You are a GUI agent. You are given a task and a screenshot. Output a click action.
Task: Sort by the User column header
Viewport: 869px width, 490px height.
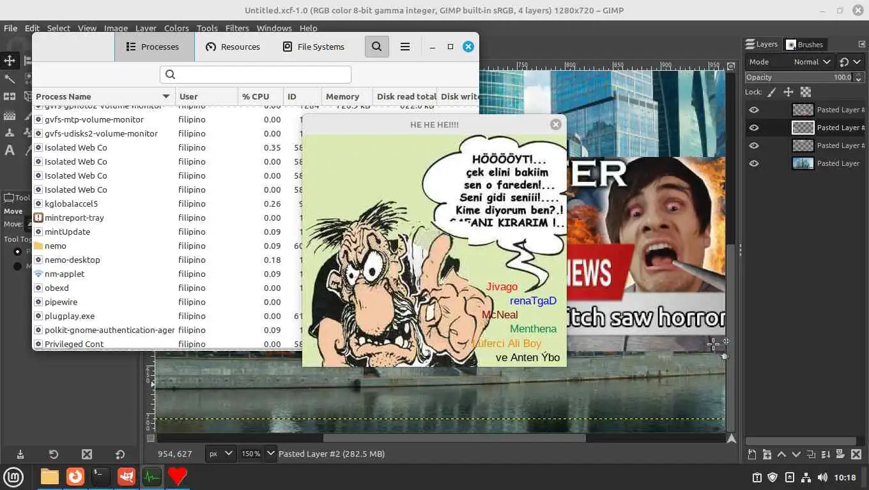(x=206, y=96)
